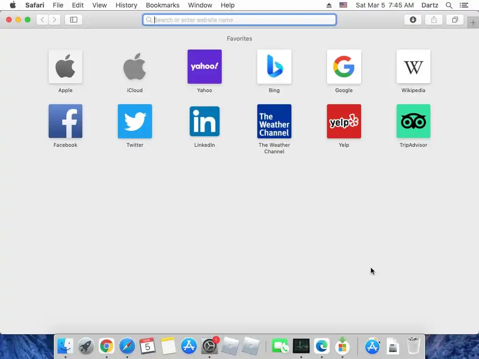
Task: Open the Help menu
Action: (228, 5)
